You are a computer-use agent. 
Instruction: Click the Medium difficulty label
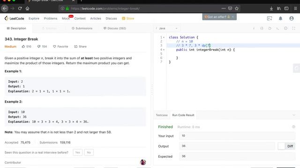pos(10,47)
